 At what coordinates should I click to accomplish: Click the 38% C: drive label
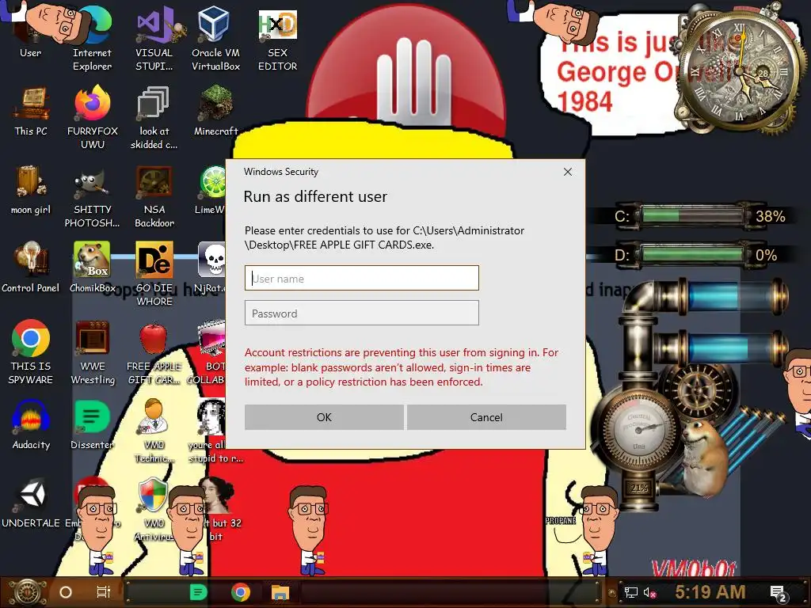tap(770, 216)
